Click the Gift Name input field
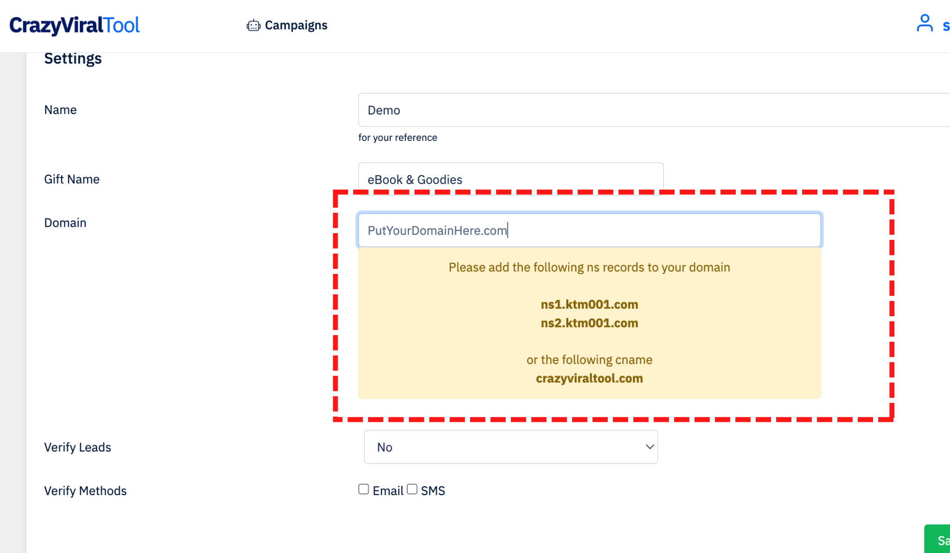The image size is (950, 553). (x=511, y=179)
